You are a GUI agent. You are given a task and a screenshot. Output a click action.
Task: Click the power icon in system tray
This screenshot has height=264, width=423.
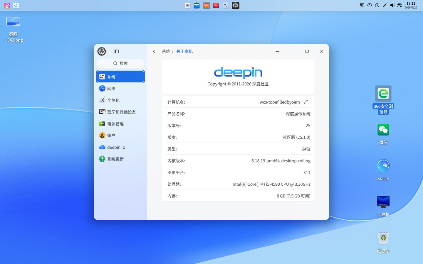click(370, 5)
